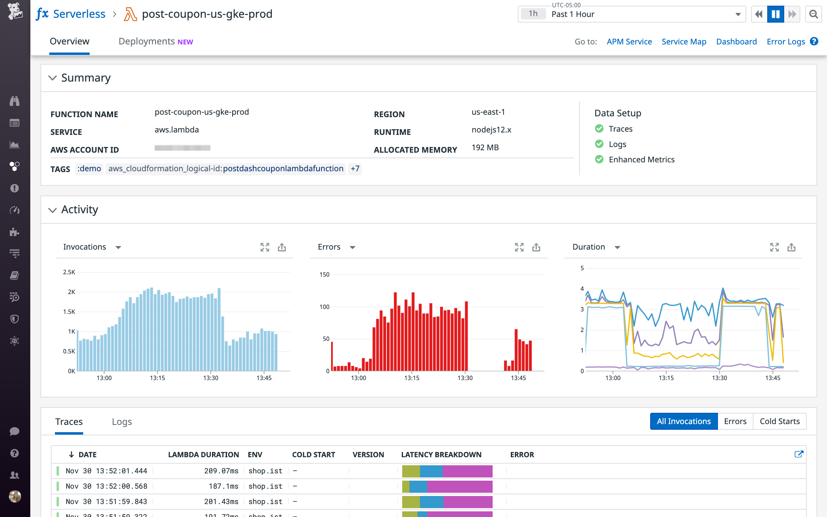Screen dimensions: 827x517
Task: Open the Logs tab in traces panel
Action: click(x=122, y=422)
